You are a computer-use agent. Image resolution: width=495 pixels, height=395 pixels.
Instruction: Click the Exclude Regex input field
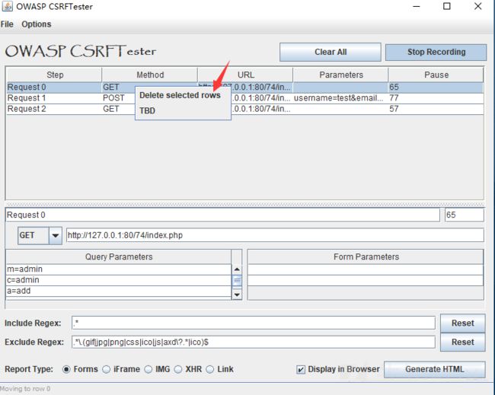pyautogui.click(x=254, y=342)
